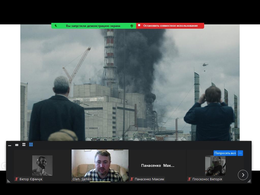
Task: Click muted mic icon of Віктор Єфімчук
Action: click(x=17, y=179)
